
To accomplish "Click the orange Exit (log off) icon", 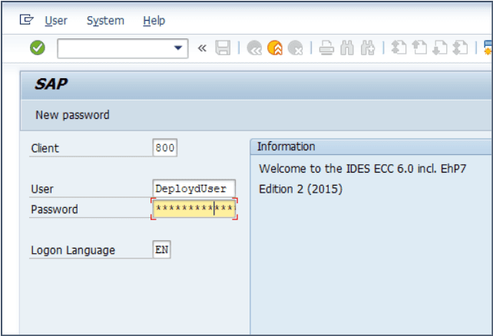I will tap(275, 48).
